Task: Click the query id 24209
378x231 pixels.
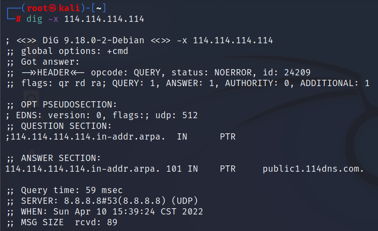Action: click(x=297, y=73)
